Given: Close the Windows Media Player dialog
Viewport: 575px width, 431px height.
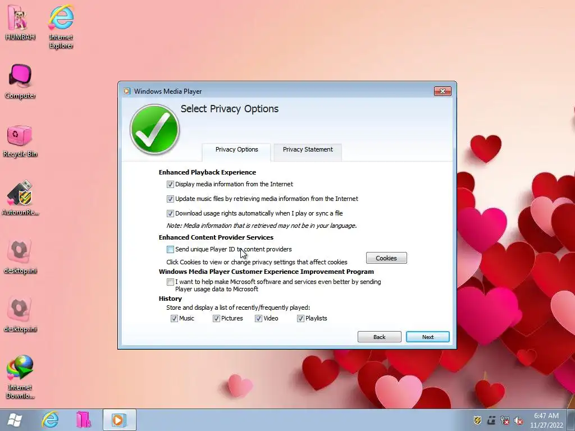Looking at the screenshot, I should coord(442,91).
